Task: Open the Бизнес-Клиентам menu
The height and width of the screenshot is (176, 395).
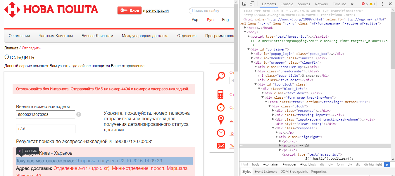Action: pos(97,36)
